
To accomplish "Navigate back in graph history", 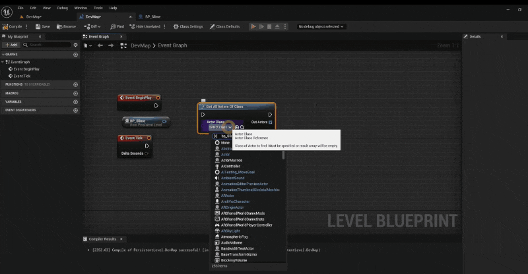I will (x=100, y=45).
